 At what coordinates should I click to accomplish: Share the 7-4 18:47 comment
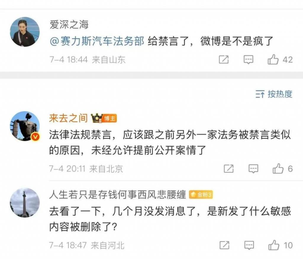(225, 245)
